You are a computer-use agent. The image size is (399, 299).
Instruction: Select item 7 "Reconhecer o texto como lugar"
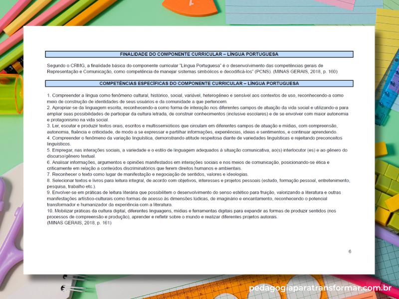click(x=148, y=174)
